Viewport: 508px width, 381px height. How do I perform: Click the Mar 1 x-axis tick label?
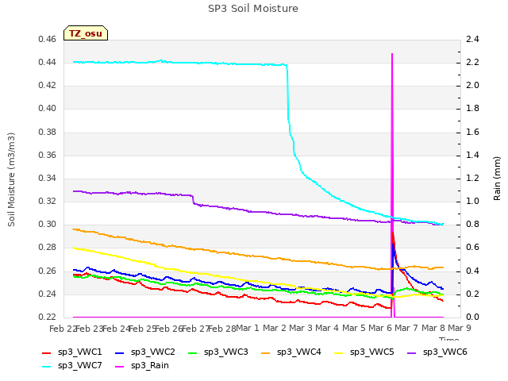[x=248, y=328]
